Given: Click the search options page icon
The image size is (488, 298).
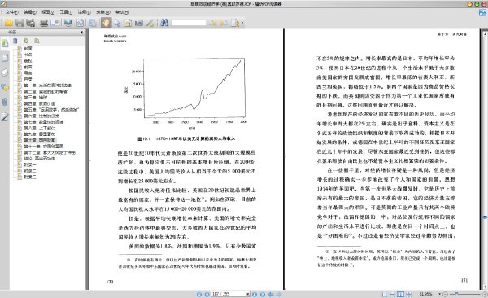Looking at the screenshot, I should click(x=235, y=23).
